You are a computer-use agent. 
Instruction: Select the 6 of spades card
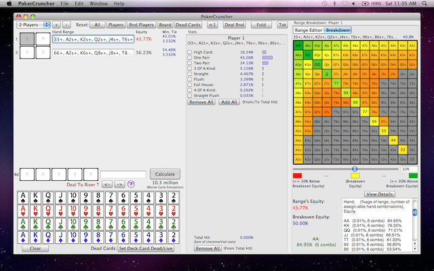pos(123,197)
